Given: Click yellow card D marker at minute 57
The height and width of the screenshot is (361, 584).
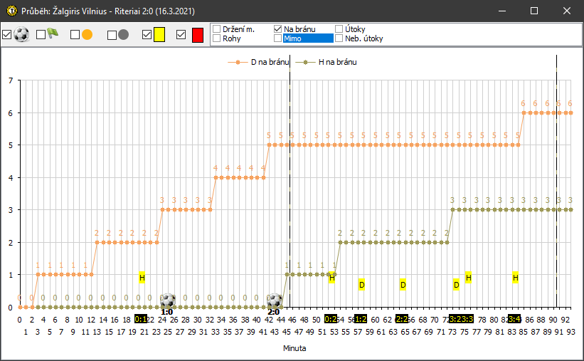Looking at the screenshot, I should (x=361, y=285).
